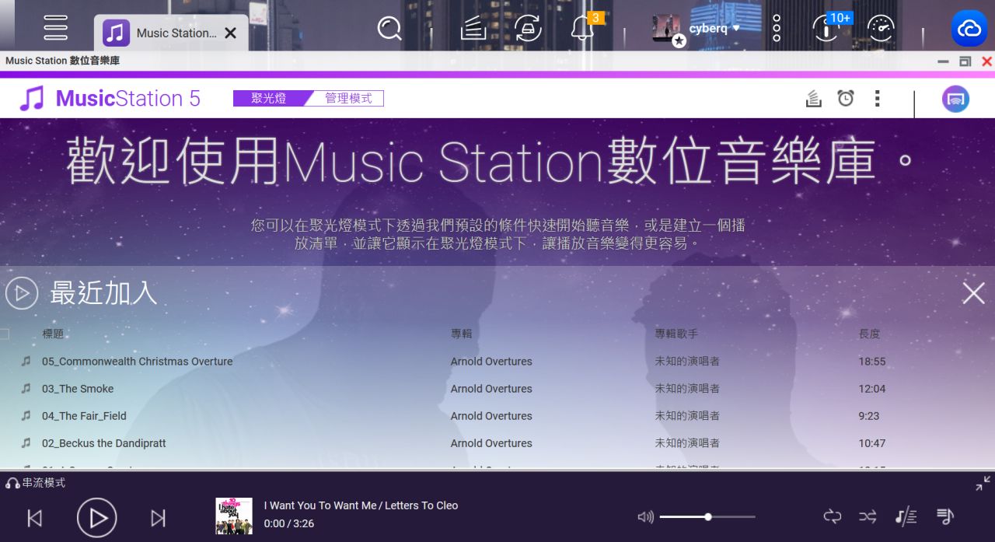Open the Music Station background tasks icon
Viewport: 995px width, 542px height.
coord(814,99)
